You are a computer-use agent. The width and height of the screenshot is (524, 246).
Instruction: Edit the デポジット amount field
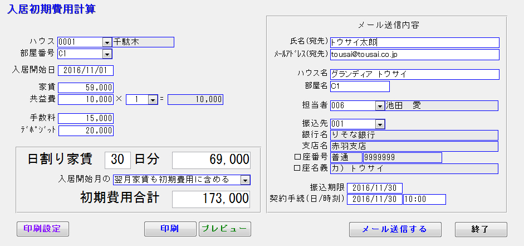click(86, 131)
